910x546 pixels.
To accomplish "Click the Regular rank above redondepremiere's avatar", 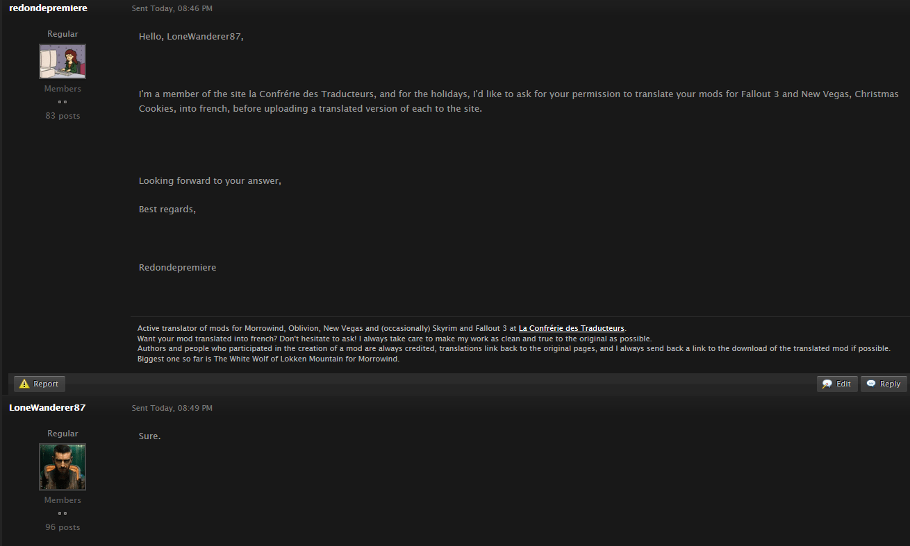I will coord(63,34).
